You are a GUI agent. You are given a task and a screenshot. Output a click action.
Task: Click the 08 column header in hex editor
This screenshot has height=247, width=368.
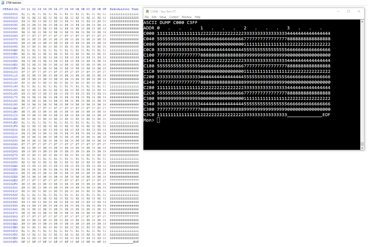click(x=66, y=9)
